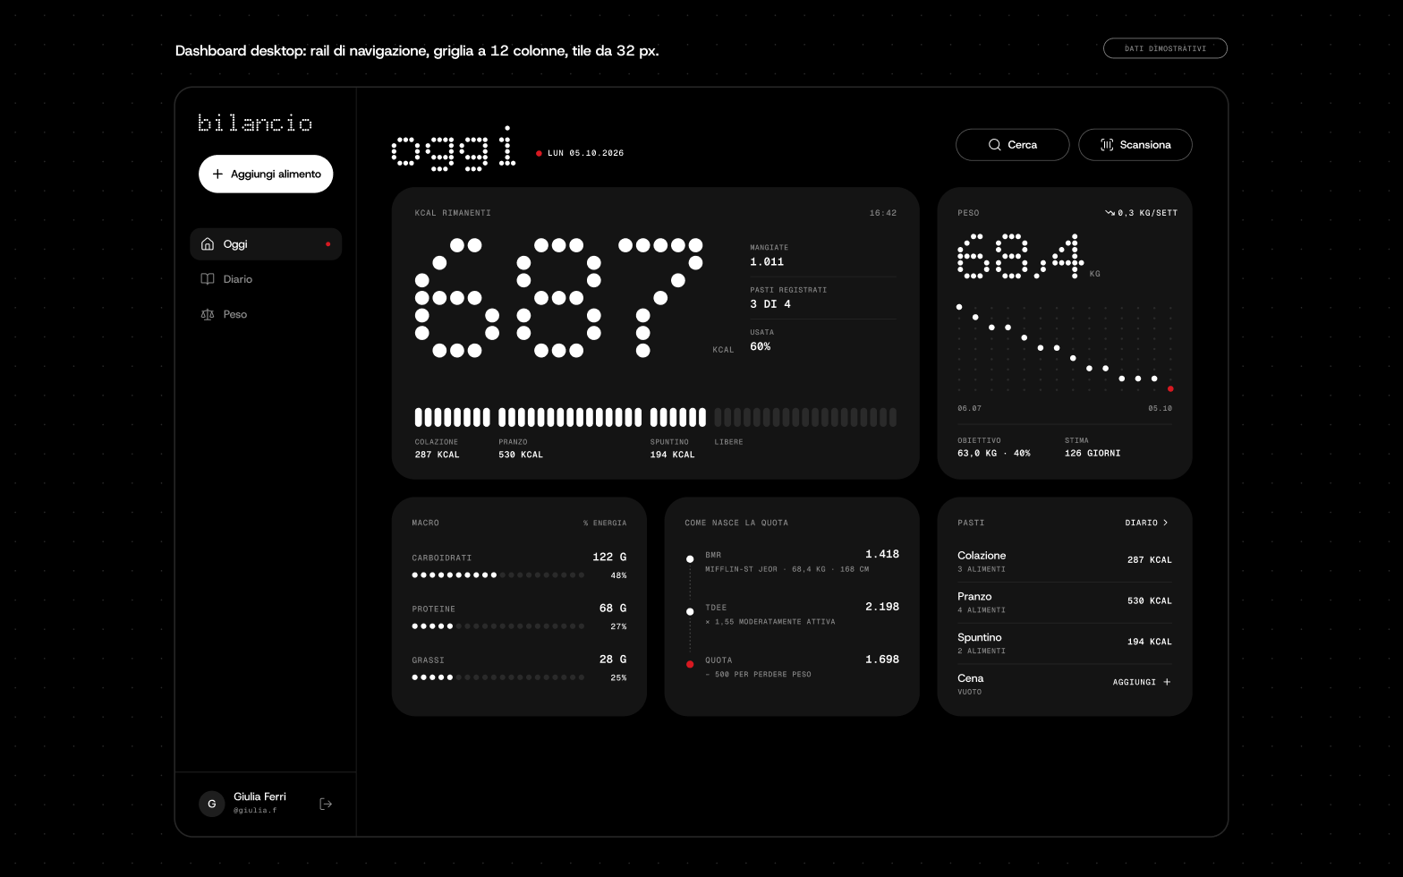
Task: Click the Libere remaining segment of calorie bar
Action: click(805, 417)
